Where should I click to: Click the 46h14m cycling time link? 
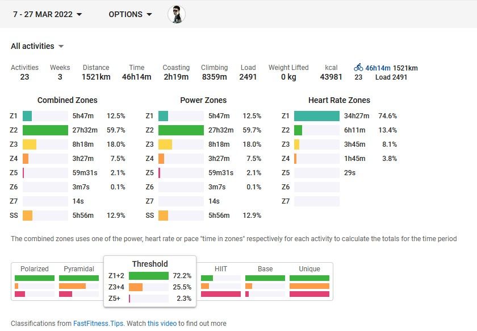(378, 68)
